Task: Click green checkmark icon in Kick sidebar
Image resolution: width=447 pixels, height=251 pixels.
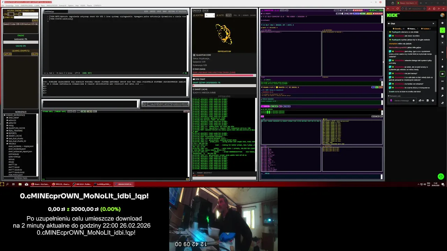Action: click(442, 30)
